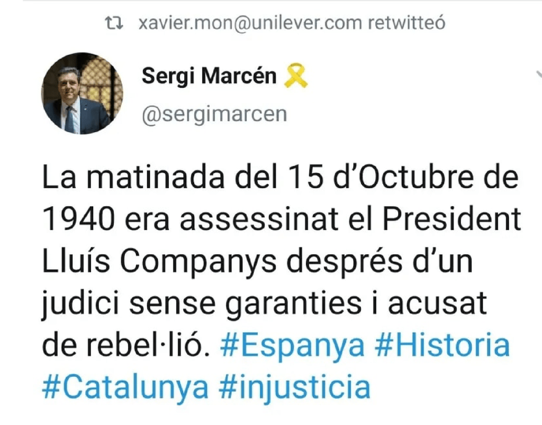The width and height of the screenshot is (542, 425).
Task: Tap the #injusticia hashtag
Action: (x=294, y=387)
